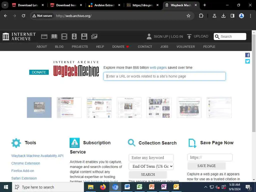Open the Chrome three-dot menu
This screenshot has height=192, width=256.
tap(250, 16)
